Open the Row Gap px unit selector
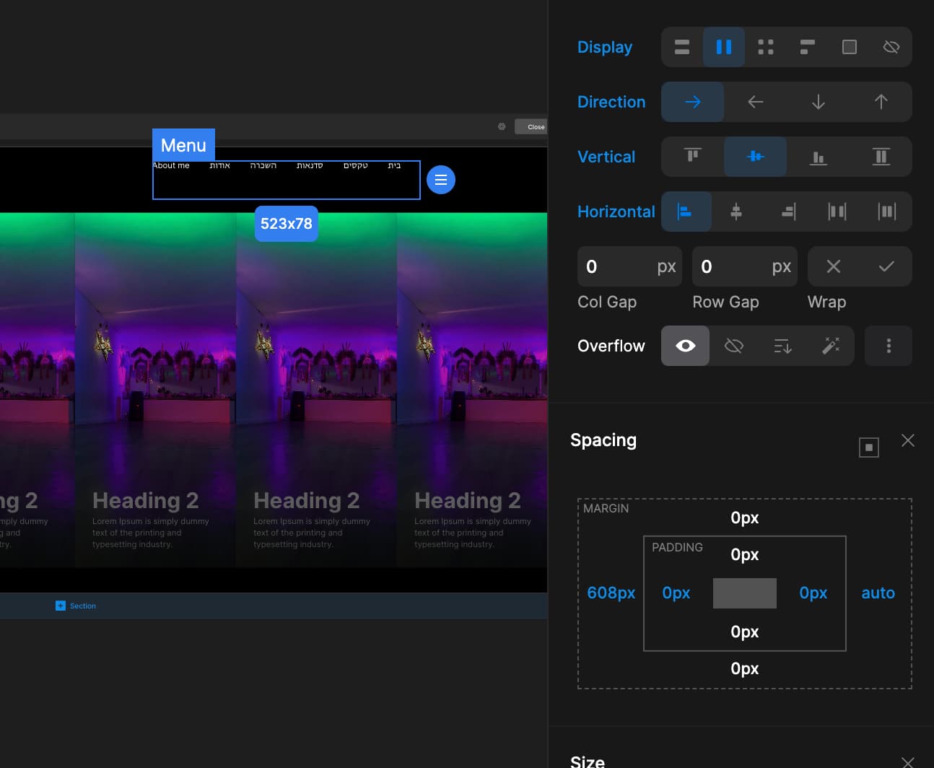 pos(782,266)
